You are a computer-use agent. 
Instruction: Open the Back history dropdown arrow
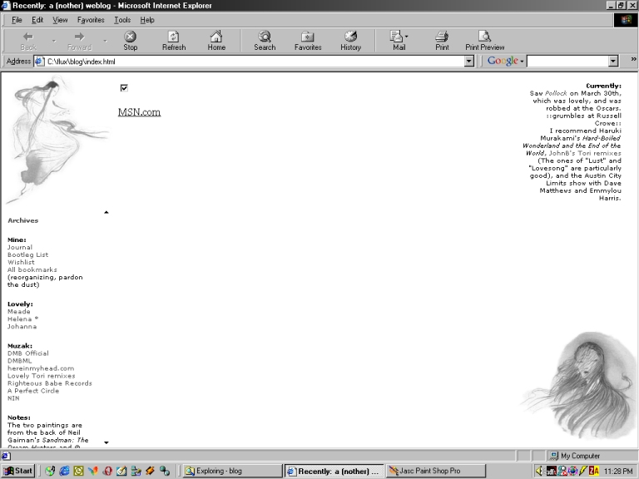(x=54, y=41)
